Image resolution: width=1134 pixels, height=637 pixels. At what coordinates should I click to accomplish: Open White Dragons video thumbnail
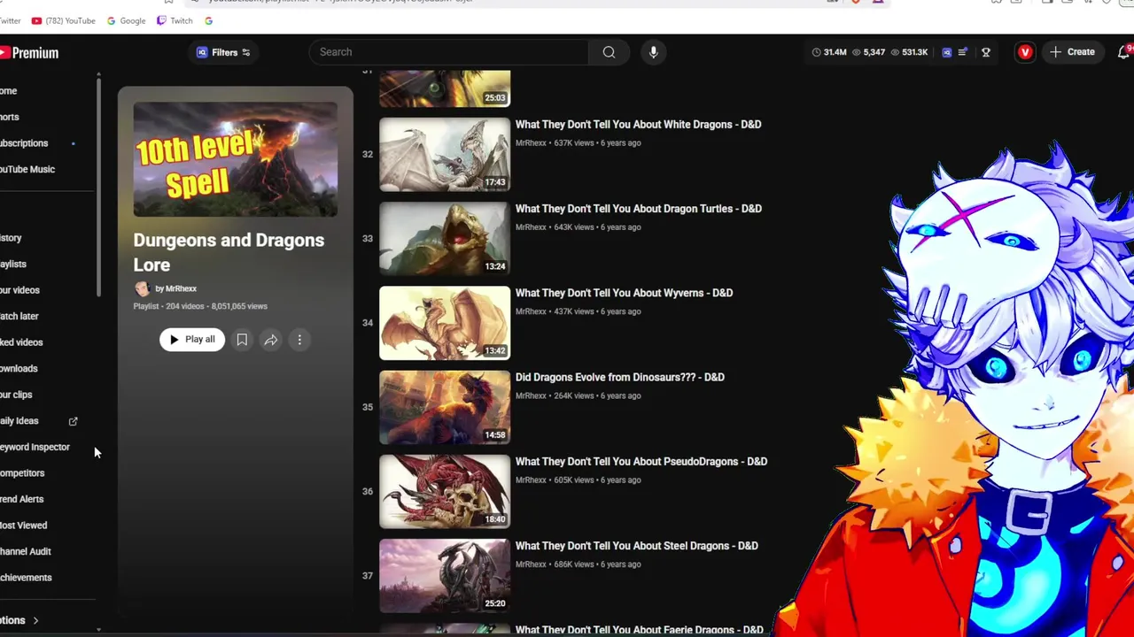[x=445, y=155]
